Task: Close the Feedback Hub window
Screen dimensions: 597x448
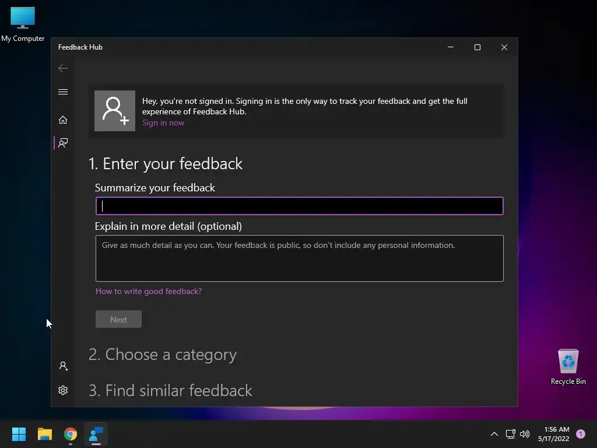Action: pyautogui.click(x=504, y=47)
